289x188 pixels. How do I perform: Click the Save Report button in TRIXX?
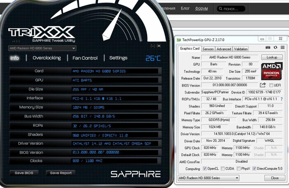[x=61, y=173]
